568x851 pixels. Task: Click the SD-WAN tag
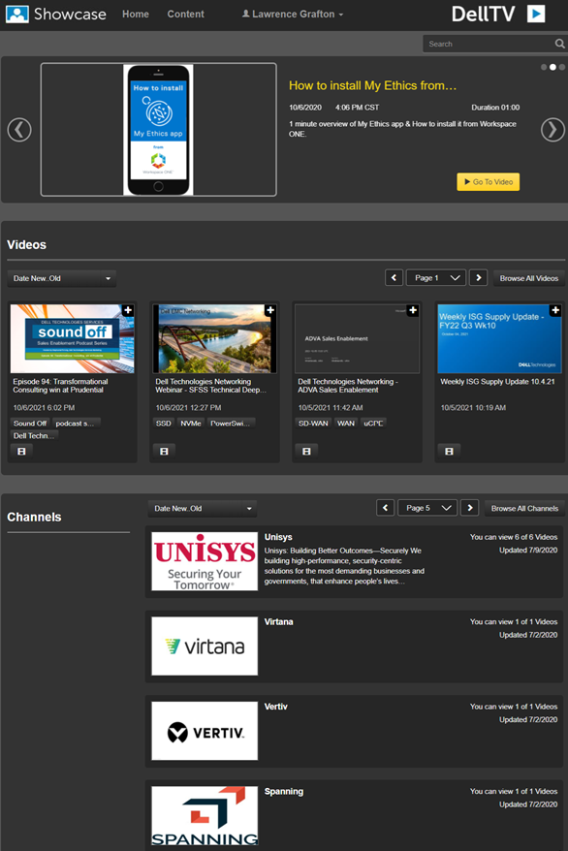[313, 424]
